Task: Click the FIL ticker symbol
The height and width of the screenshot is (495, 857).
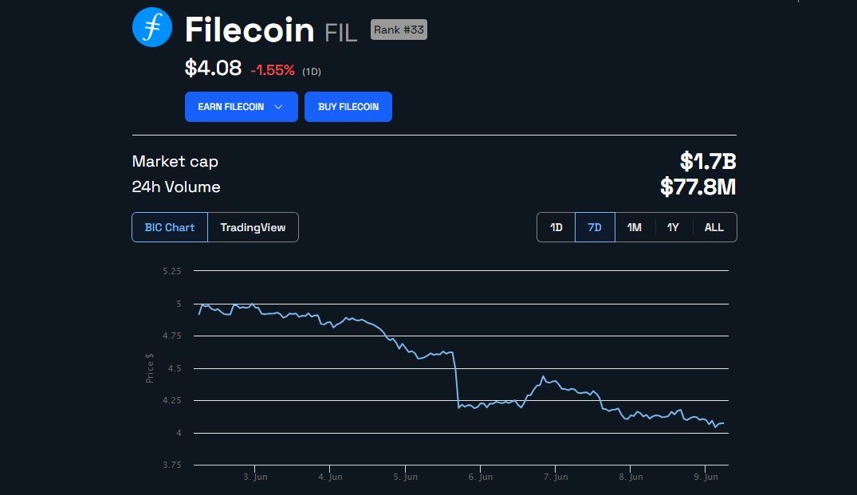Action: click(x=341, y=33)
